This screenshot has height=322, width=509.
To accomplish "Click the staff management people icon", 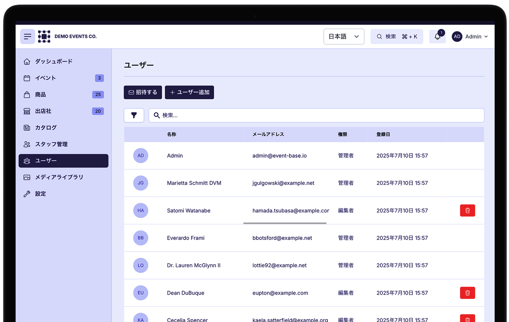I will tap(27, 144).
